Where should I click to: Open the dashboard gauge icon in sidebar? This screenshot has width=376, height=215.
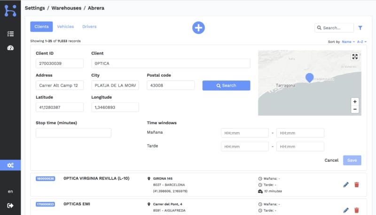tap(10, 48)
